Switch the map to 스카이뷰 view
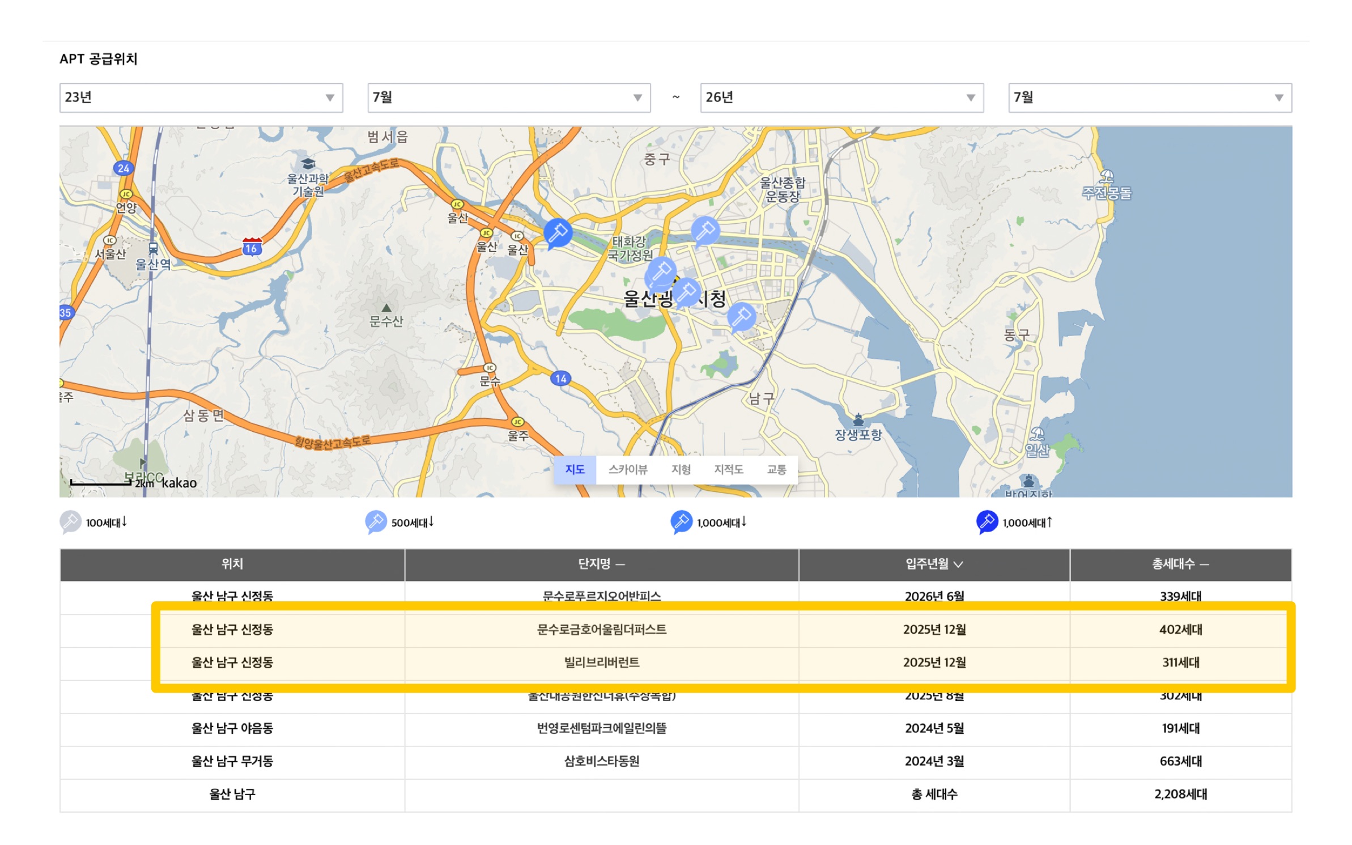 pos(627,469)
